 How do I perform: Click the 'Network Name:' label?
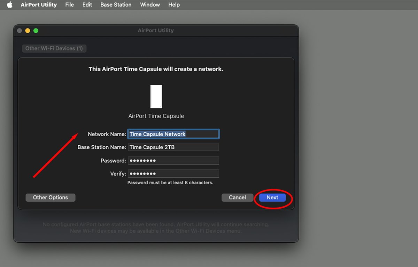(x=107, y=134)
